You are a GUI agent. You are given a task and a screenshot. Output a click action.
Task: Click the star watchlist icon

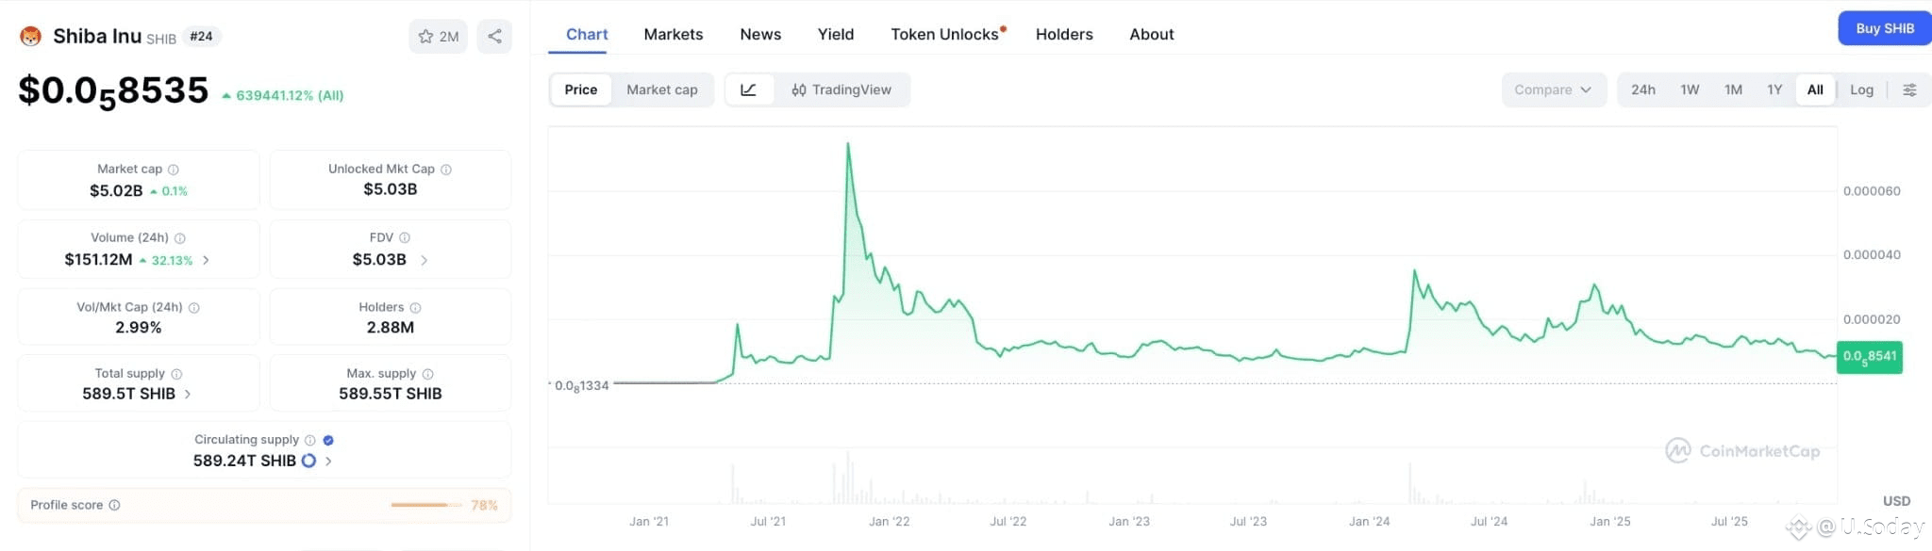coord(426,37)
